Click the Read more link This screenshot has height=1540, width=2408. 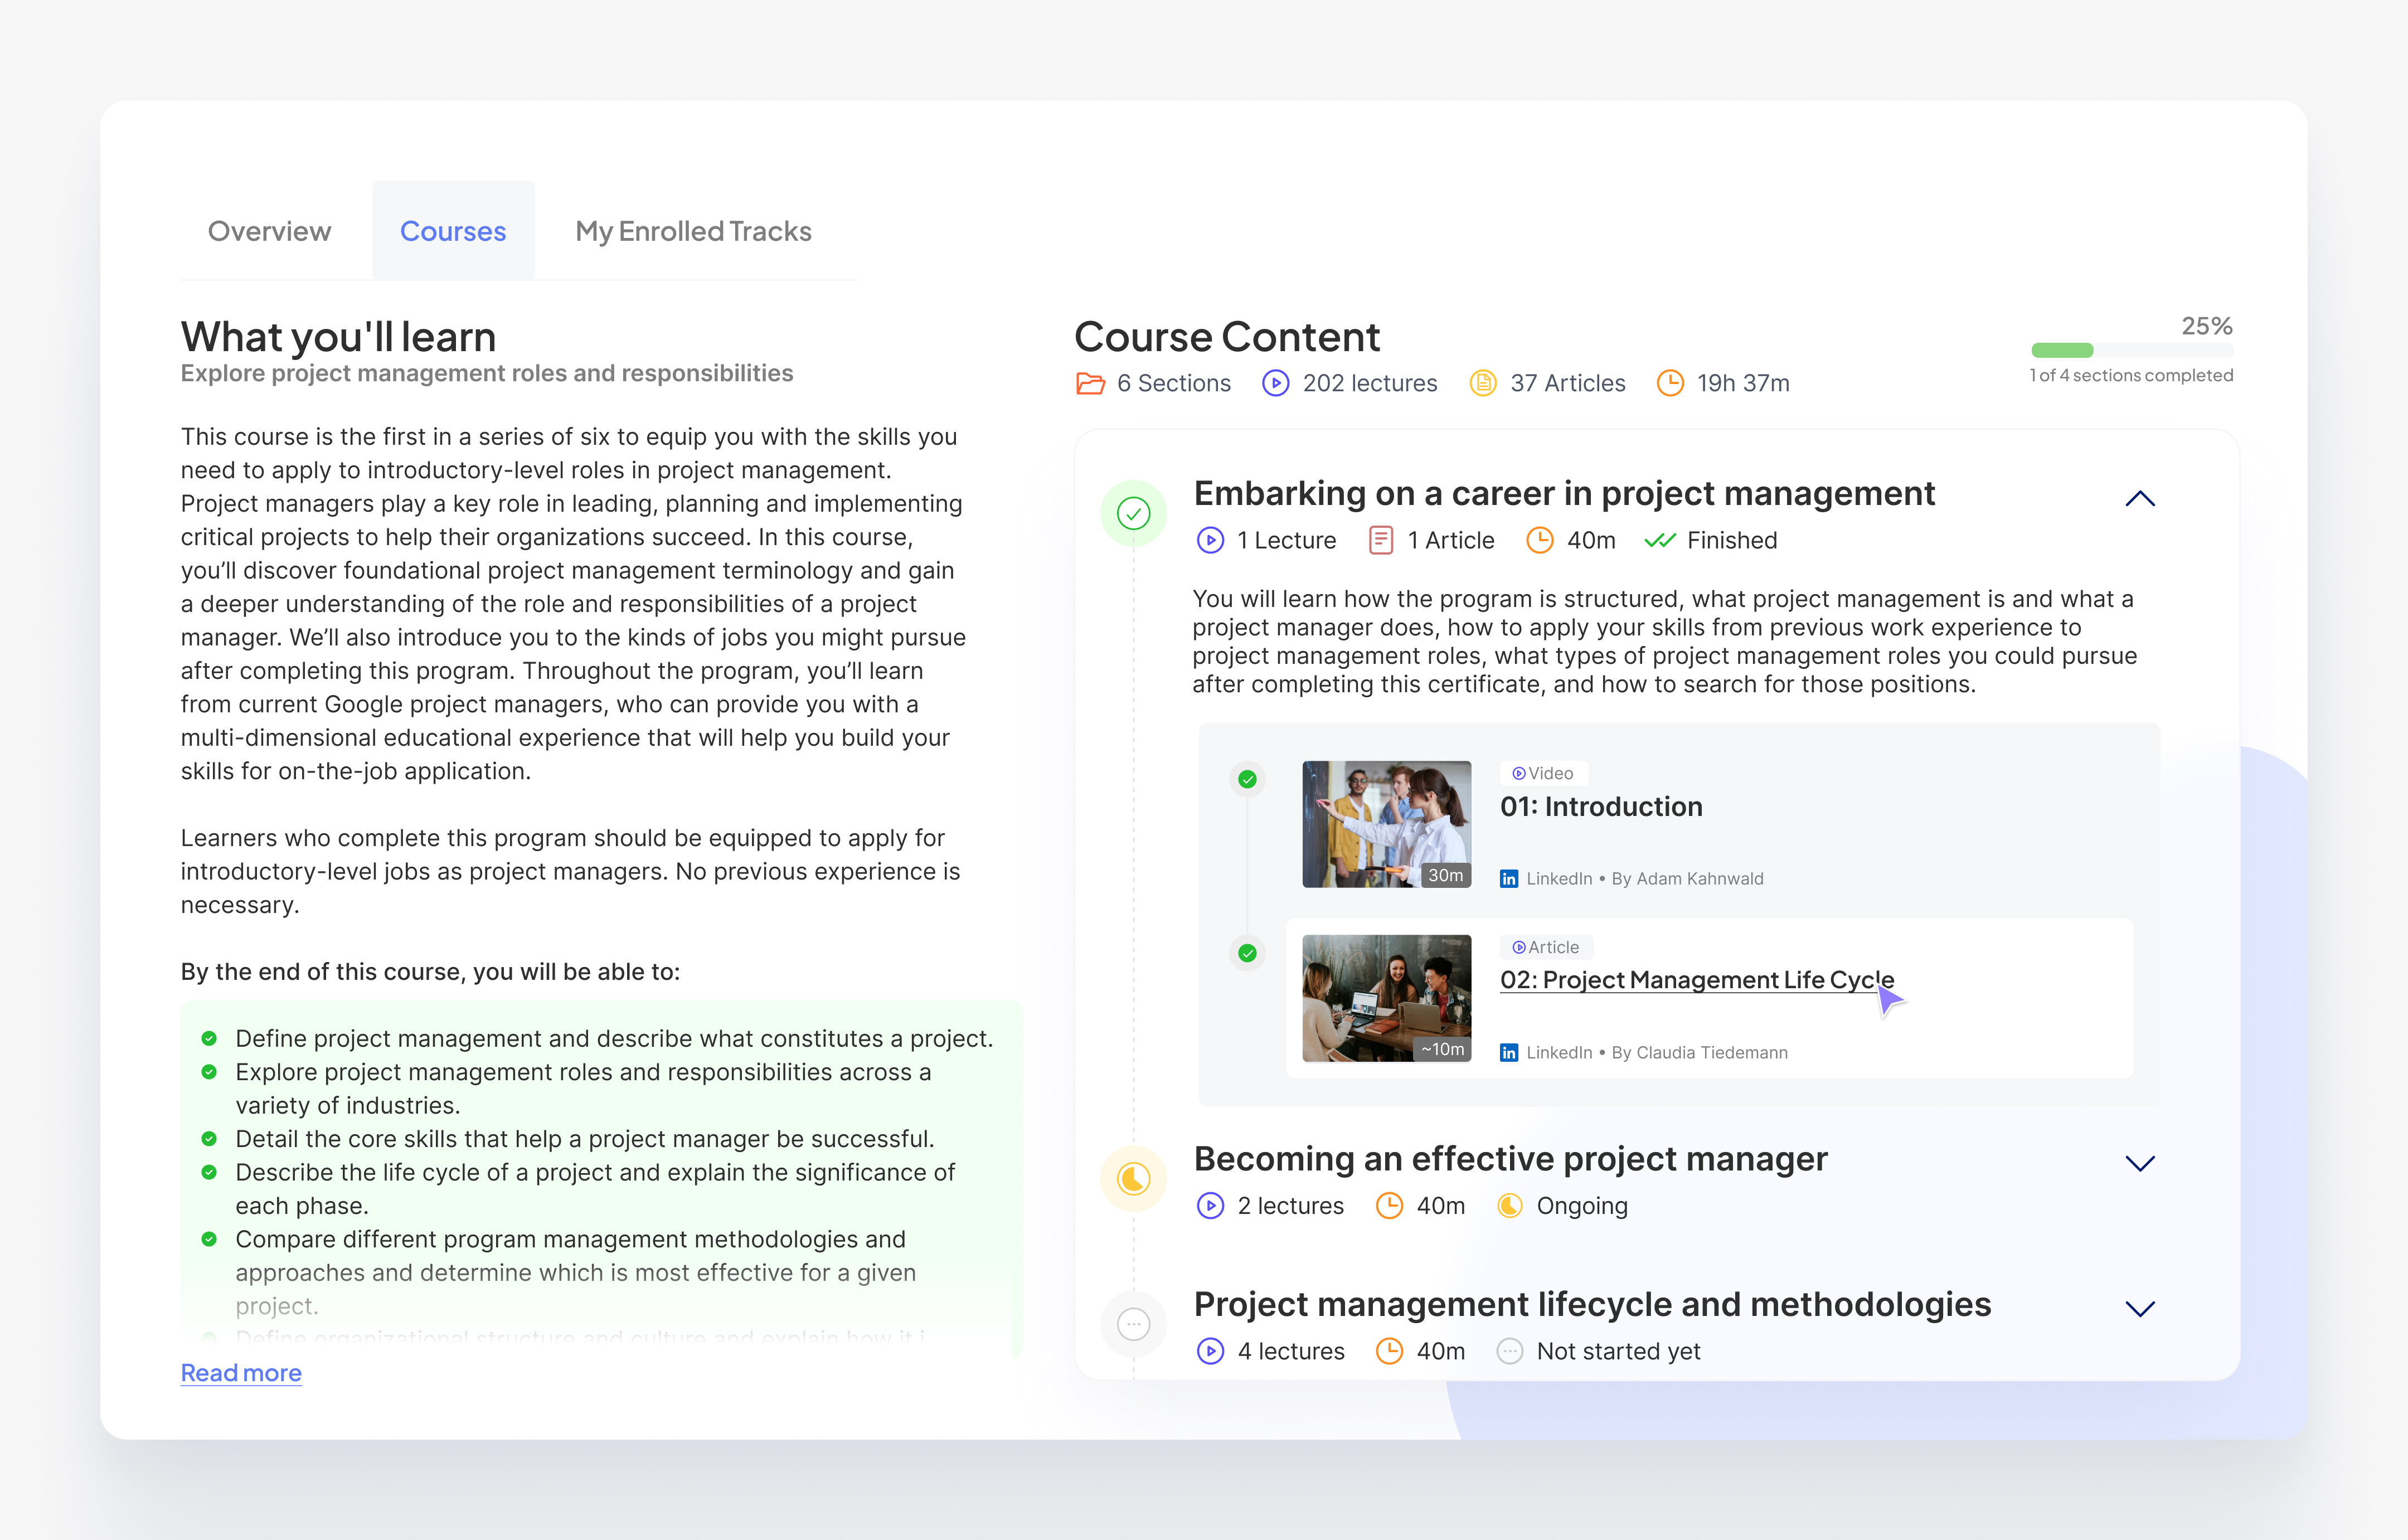pos(241,1372)
